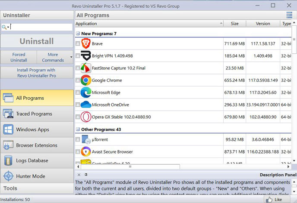
Task: Switch to Browser Extensions
Action: (x=37, y=145)
